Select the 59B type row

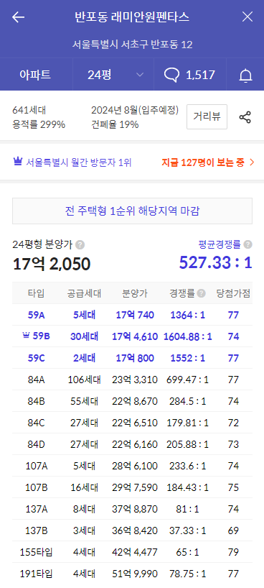pyautogui.click(x=132, y=336)
